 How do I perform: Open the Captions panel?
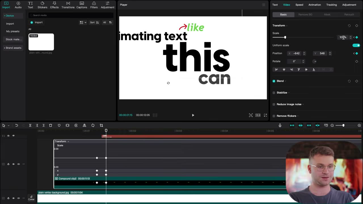(x=82, y=5)
